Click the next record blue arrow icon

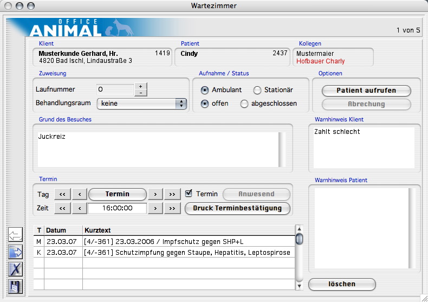point(16,252)
